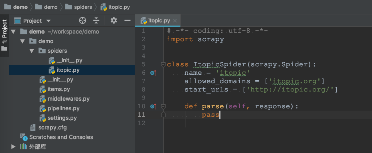Click the external libraries bar-chart icon
This screenshot has height=153, width=372.
click(x=24, y=147)
